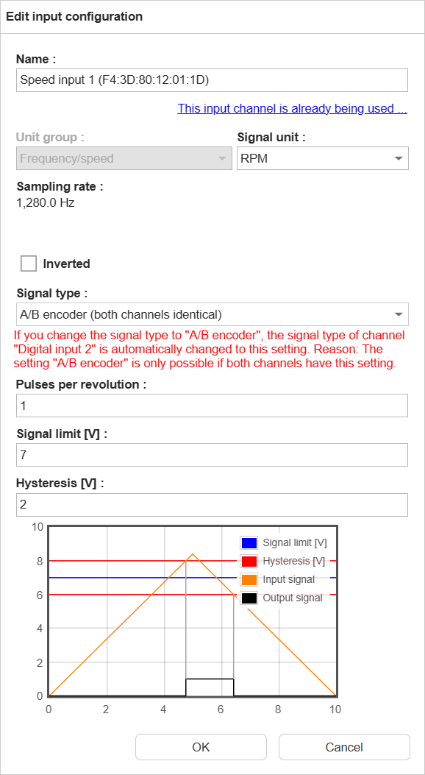Click the Pulses per revolution field

[212, 405]
